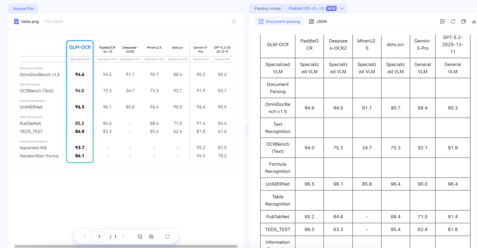Image resolution: width=477 pixels, height=248 pixels.
Task: Refresh the parsing result
Action: 453,21
